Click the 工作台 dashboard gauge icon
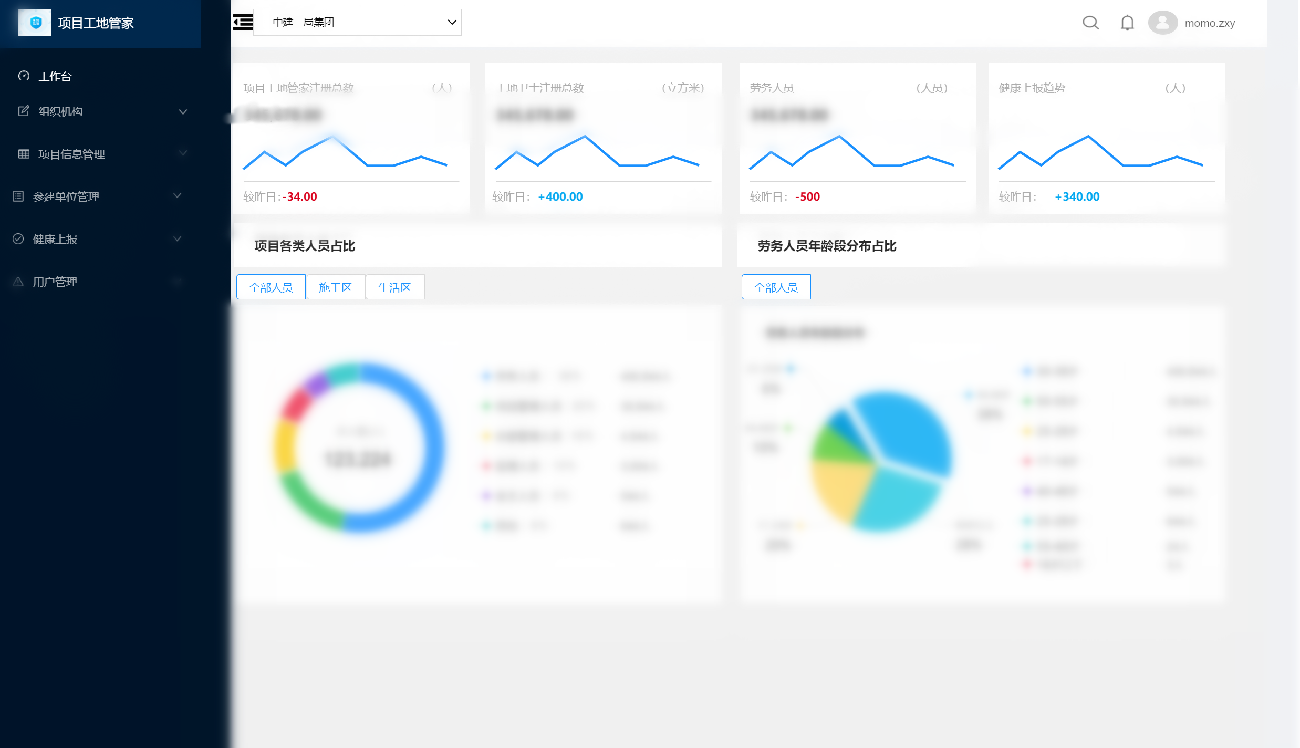Viewport: 1300px width, 748px height. click(x=24, y=76)
